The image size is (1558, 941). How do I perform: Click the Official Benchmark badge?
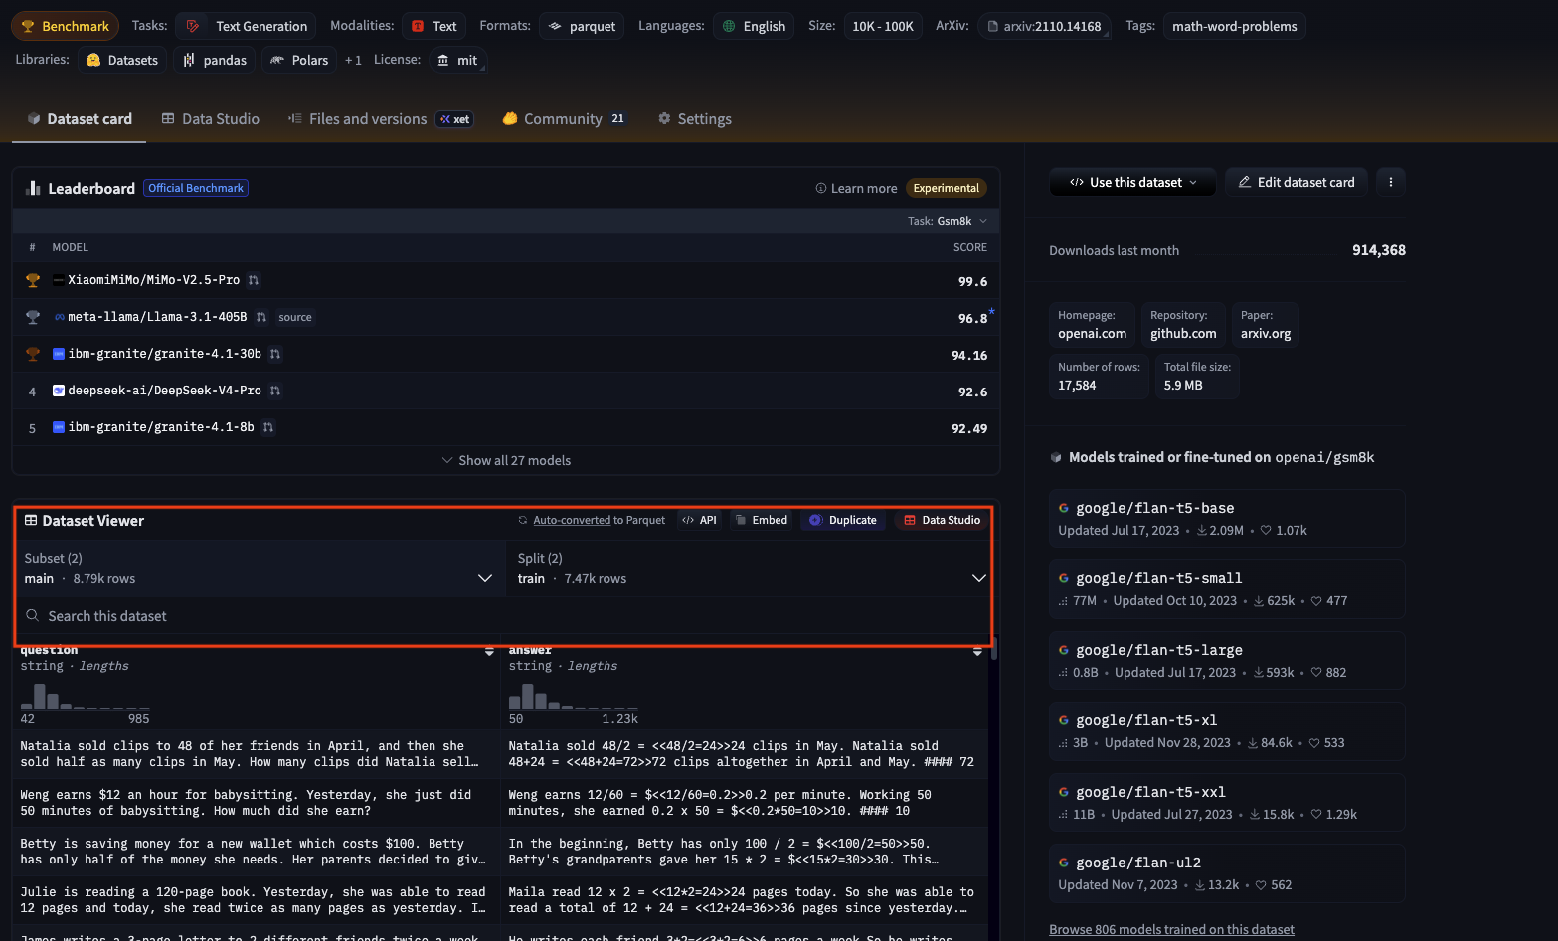(x=196, y=188)
